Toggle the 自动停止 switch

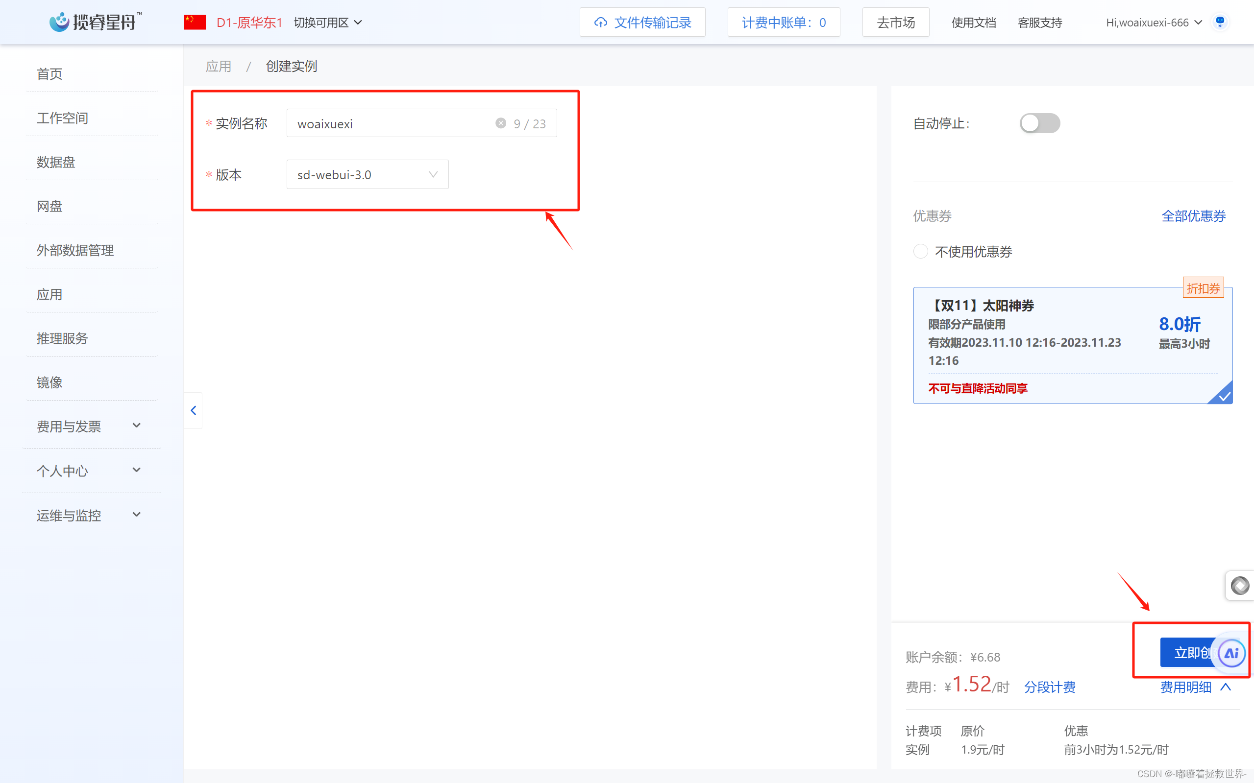tap(1039, 123)
